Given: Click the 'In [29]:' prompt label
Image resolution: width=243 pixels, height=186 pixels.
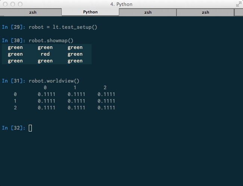Looking at the screenshot, I should tap(13, 27).
